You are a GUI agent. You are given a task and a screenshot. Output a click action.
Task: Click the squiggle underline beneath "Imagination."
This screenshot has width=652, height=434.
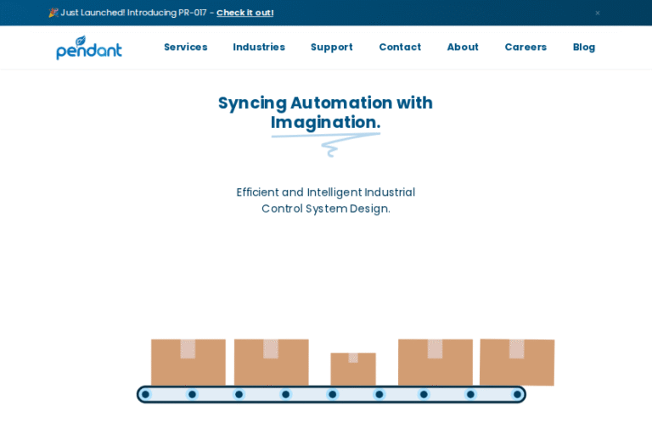(x=327, y=144)
